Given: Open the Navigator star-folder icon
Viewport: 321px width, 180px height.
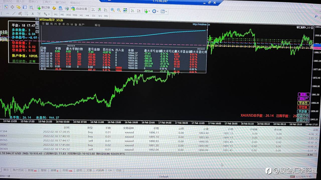Looking at the screenshot, I should coord(19,7).
